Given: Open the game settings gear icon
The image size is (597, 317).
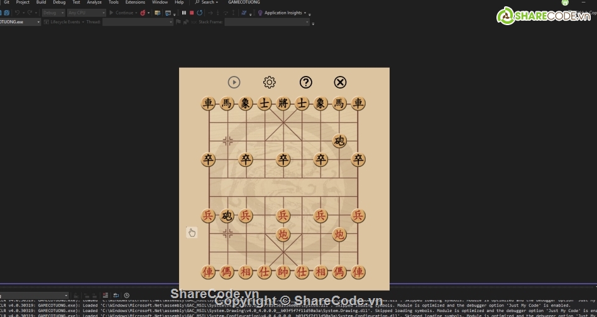Looking at the screenshot, I should click(270, 82).
